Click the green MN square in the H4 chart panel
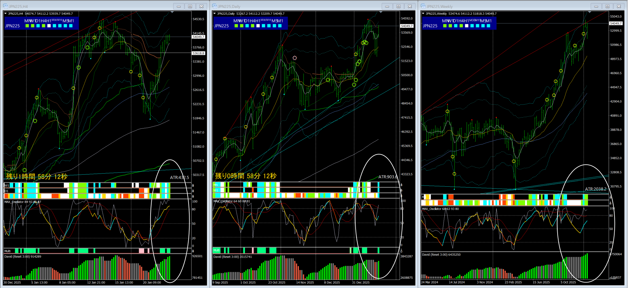This screenshot has width=628, height=288. (27, 26)
